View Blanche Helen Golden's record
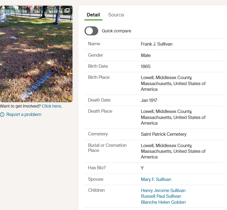The image size is (227, 210). [x=163, y=202]
